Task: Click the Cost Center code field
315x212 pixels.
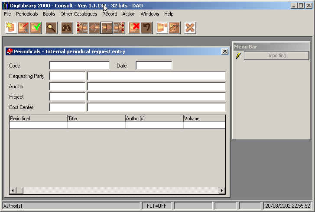Action: 67,107
